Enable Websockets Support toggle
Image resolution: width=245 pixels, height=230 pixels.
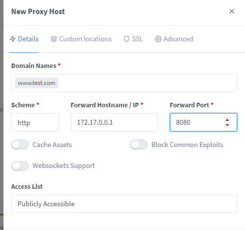point(20,166)
